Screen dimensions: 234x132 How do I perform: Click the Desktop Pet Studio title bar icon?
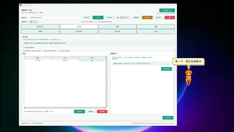(x=20, y=5)
